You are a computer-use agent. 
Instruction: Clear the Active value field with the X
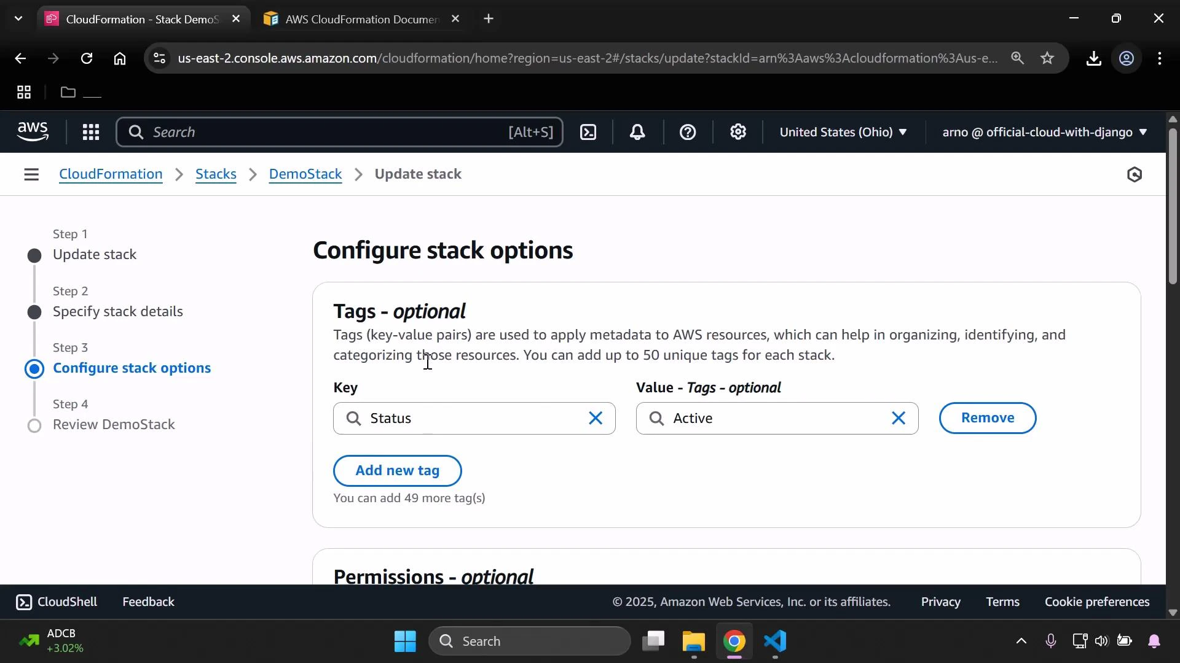click(899, 418)
